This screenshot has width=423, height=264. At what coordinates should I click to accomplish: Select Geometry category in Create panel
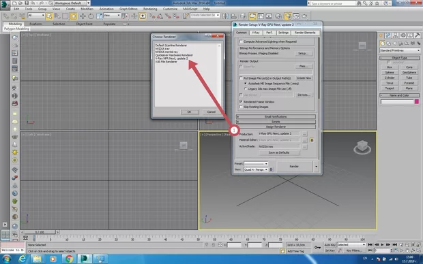tap(382, 44)
